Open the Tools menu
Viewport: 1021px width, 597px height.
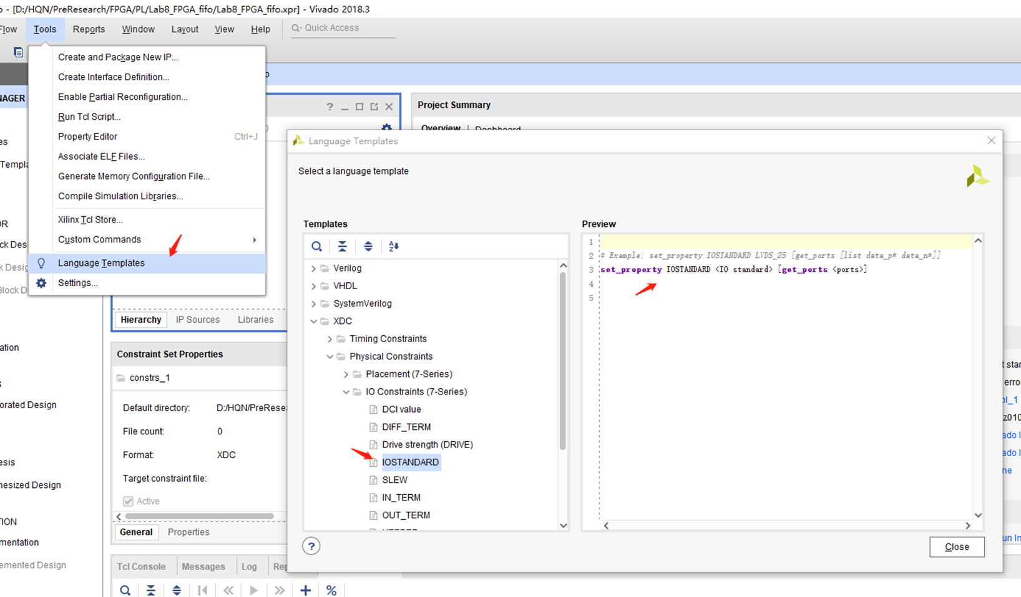(x=45, y=29)
